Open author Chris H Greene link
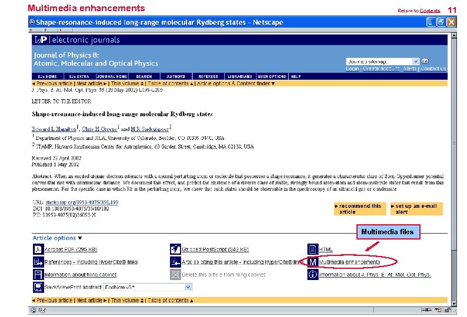Viewport: 467px width, 317px height. tap(99, 129)
